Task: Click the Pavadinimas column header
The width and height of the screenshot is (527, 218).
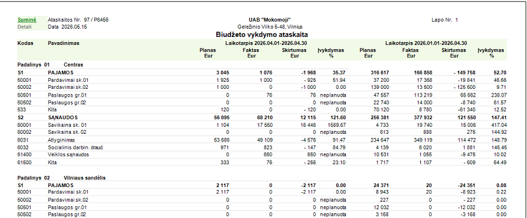Action: pyautogui.click(x=63, y=43)
